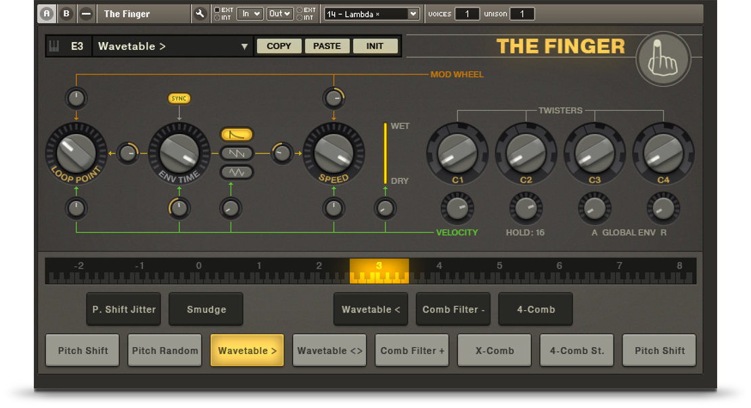Click the E3 note label
751x408 pixels.
click(x=76, y=46)
